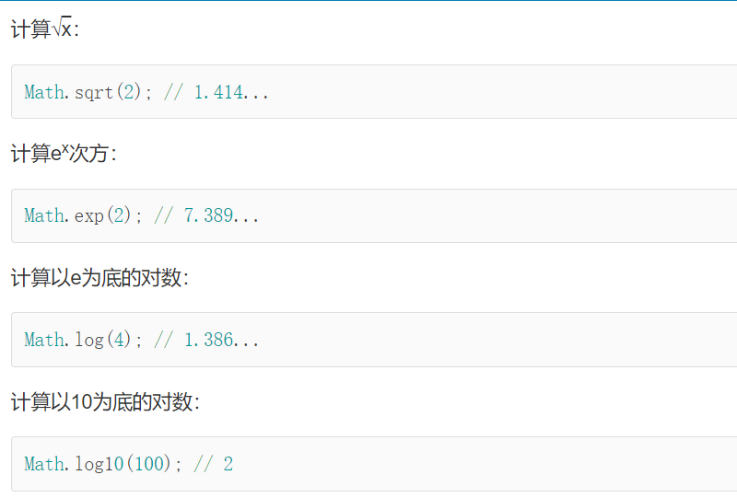The height and width of the screenshot is (498, 737).
Task: Click the code 'Math.log10(100);'
Action: tap(103, 464)
